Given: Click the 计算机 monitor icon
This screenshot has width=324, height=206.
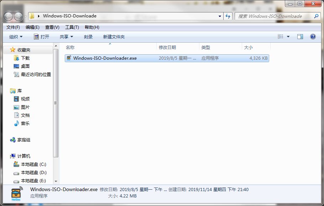Looking at the screenshot, I should [x=12, y=156].
